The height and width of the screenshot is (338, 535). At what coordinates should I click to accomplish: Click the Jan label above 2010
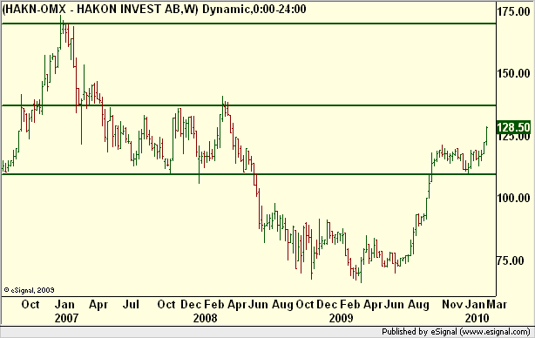click(x=475, y=304)
